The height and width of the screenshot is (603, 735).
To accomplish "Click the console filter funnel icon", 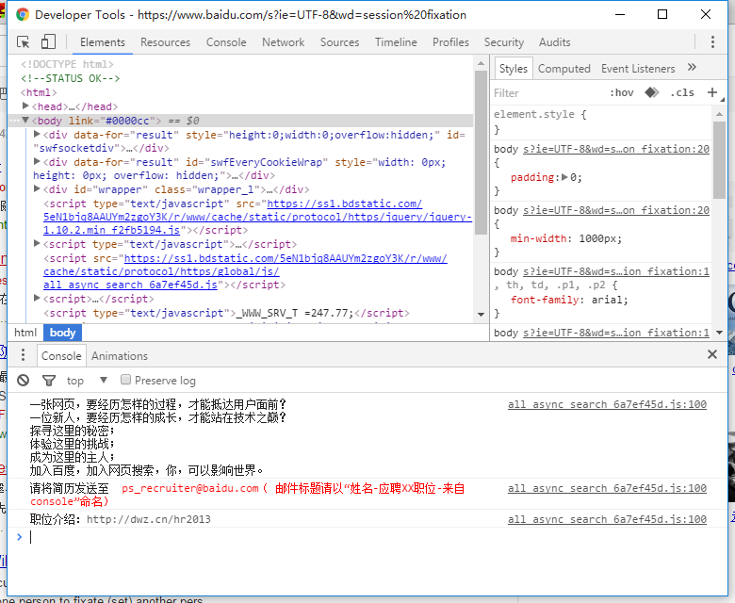I will pos(49,381).
